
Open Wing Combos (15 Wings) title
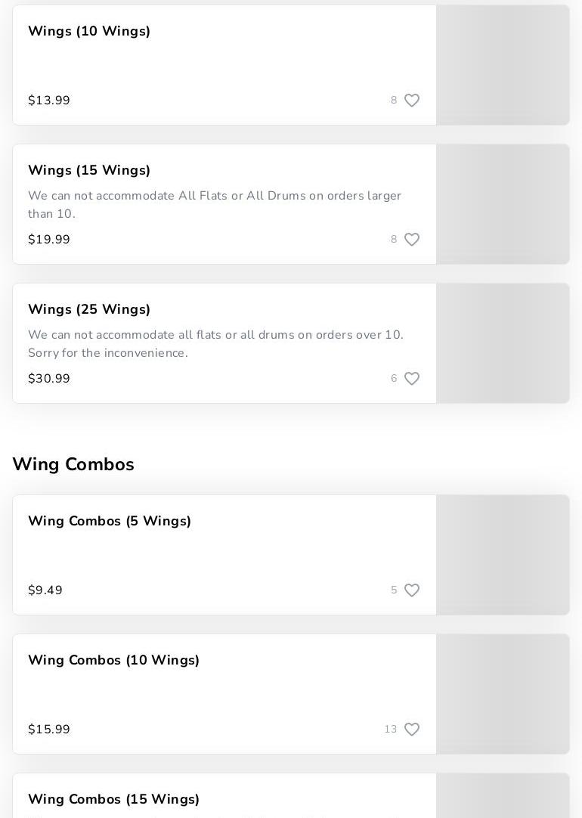(x=113, y=799)
